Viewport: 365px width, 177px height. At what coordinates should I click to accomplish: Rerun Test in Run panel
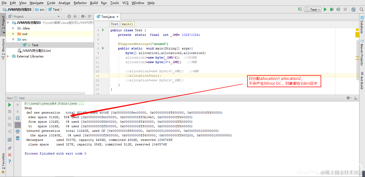coord(10,105)
